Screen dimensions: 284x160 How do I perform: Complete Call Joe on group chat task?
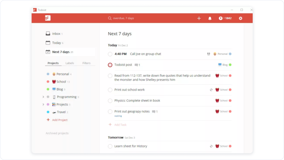click(110, 54)
